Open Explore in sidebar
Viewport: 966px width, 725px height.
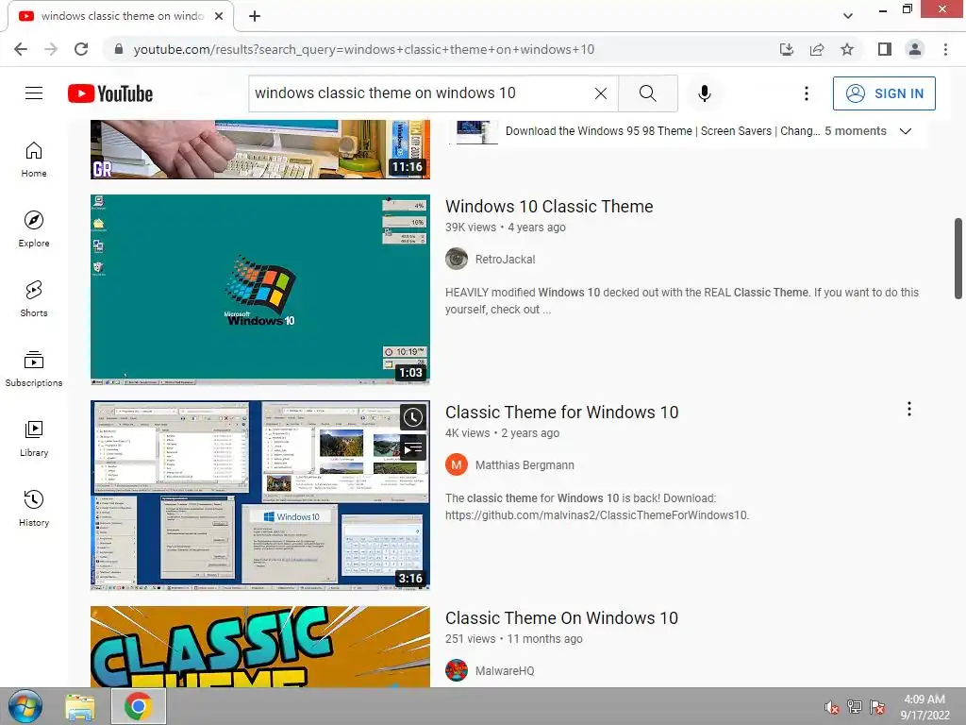[34, 228]
